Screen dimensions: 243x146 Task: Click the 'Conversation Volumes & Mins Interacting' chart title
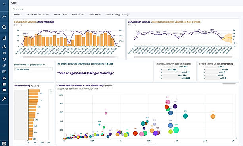tap(34, 22)
